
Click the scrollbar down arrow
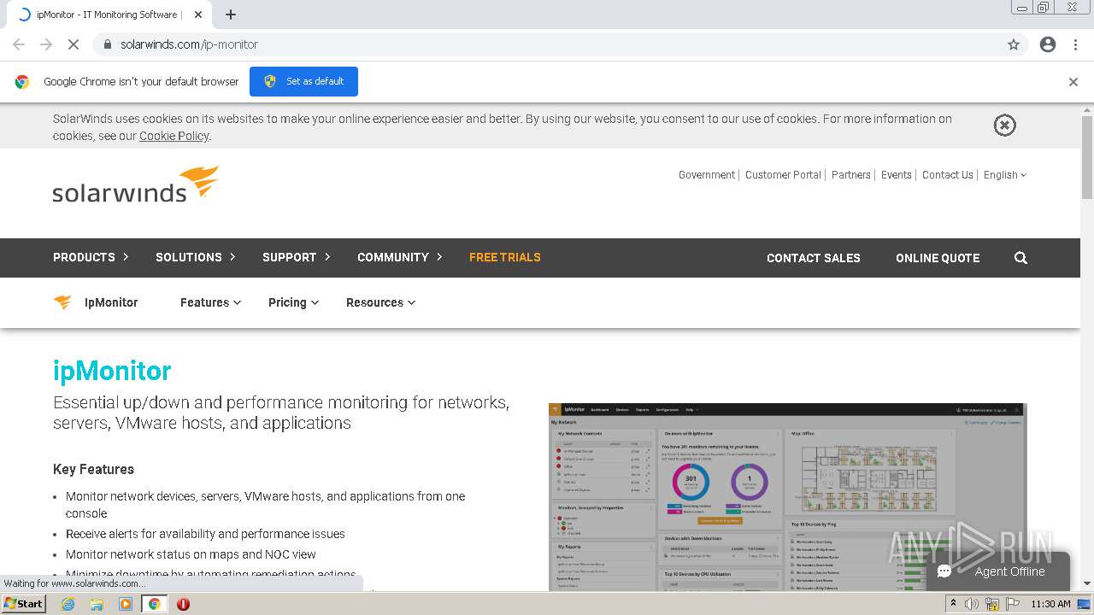[x=1087, y=584]
